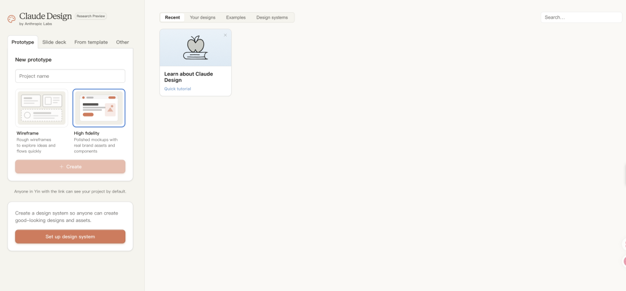Click the Learn about Claude Design title
626x291 pixels.
pyautogui.click(x=189, y=77)
